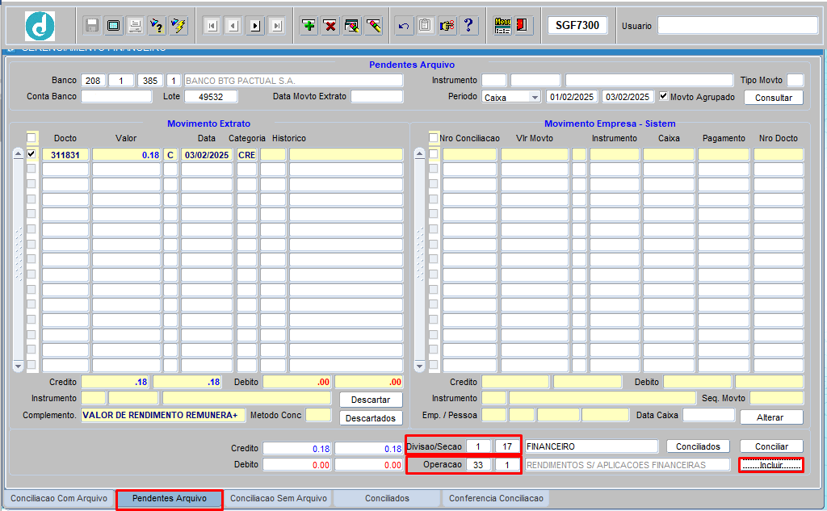827x511 pixels.
Task: Toggle select-all checkbox in Movimento Extrato header
Action: point(31,138)
